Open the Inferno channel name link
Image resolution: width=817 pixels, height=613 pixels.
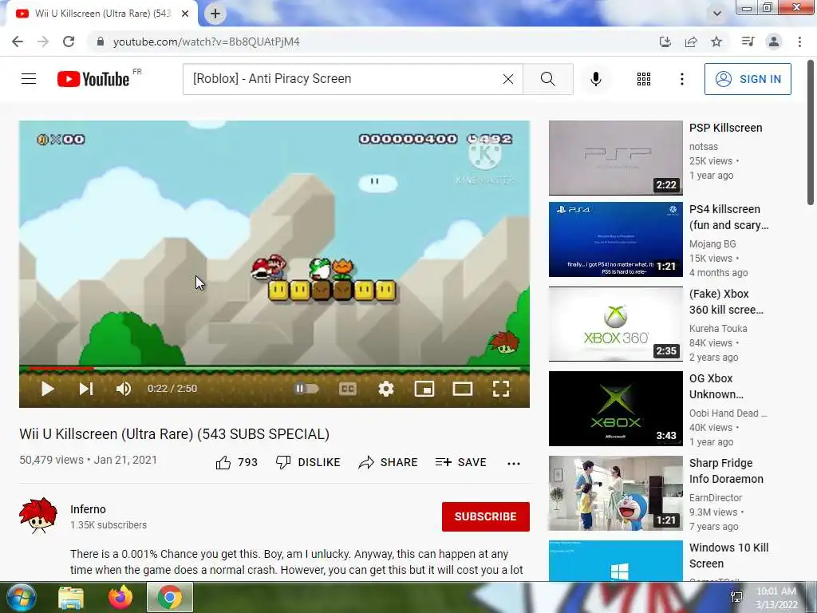pyautogui.click(x=88, y=509)
